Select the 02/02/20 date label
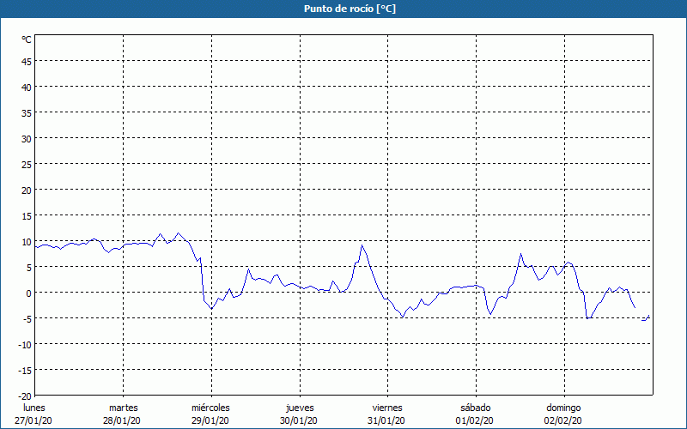687x429 pixels. pos(563,420)
